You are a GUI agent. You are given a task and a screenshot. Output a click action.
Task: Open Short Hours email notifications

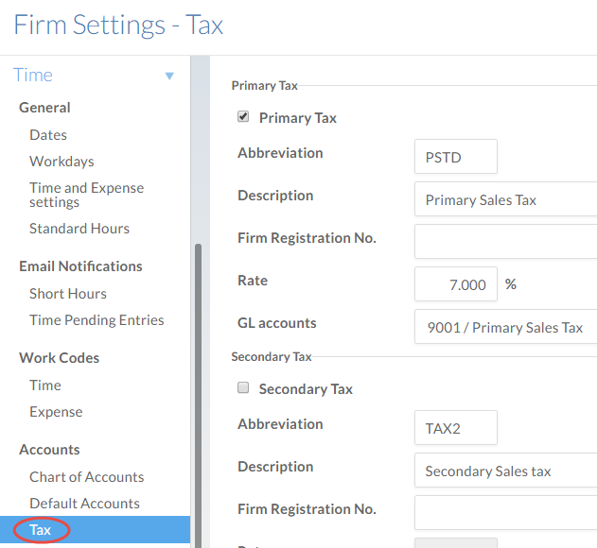pyautogui.click(x=68, y=294)
